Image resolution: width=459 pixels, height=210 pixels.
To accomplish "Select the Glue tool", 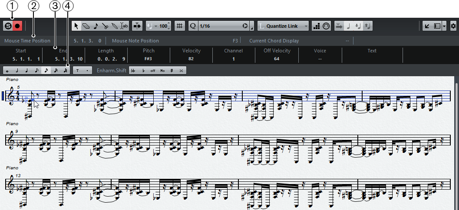I will point(114,26).
